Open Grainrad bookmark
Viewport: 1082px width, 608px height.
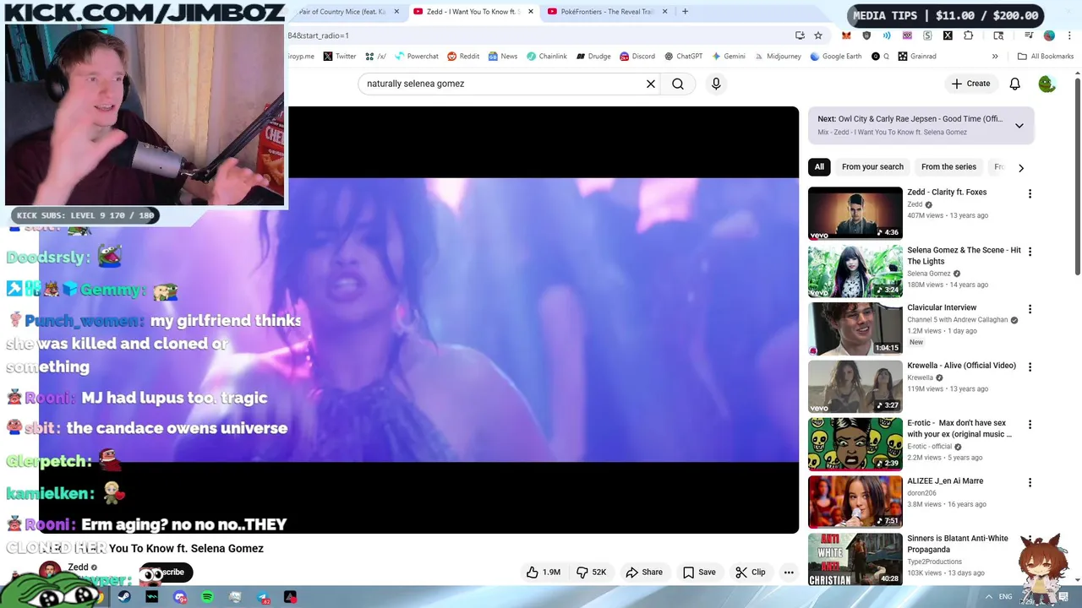pos(916,57)
